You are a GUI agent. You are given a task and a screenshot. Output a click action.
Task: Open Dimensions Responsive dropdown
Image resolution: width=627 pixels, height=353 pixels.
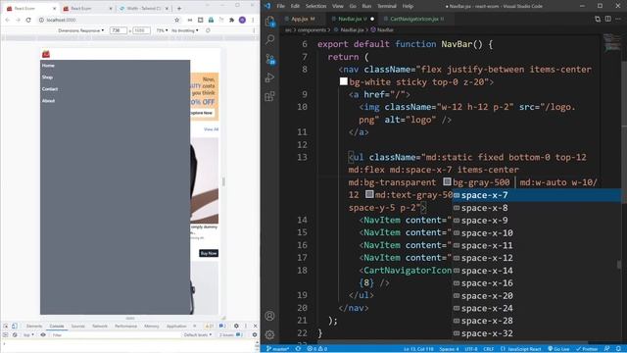click(80, 30)
